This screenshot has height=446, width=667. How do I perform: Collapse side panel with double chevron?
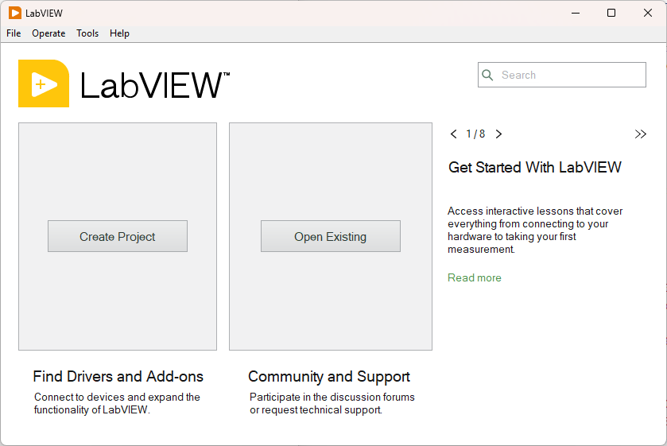[x=640, y=134]
